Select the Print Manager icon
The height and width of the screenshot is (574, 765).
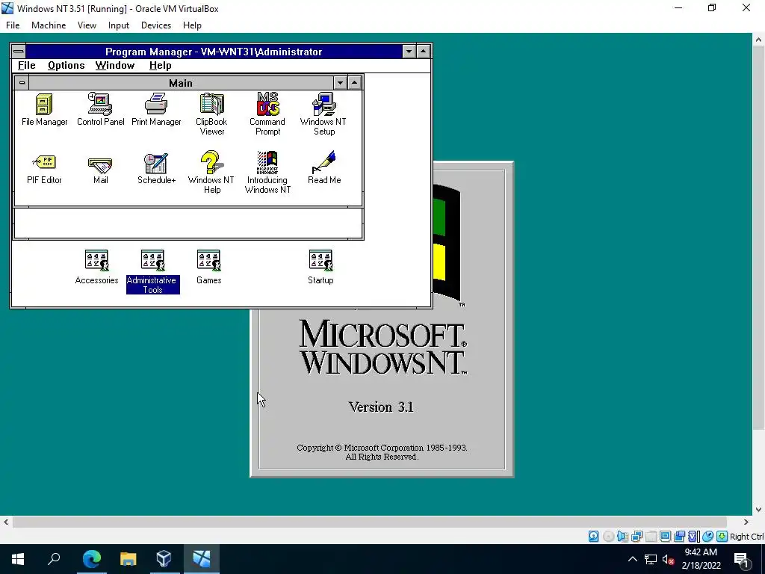pyautogui.click(x=156, y=110)
